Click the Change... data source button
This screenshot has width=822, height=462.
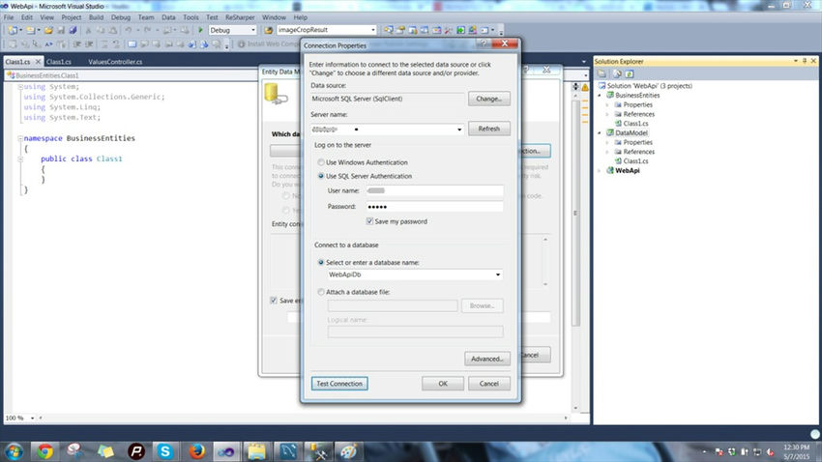coord(489,99)
